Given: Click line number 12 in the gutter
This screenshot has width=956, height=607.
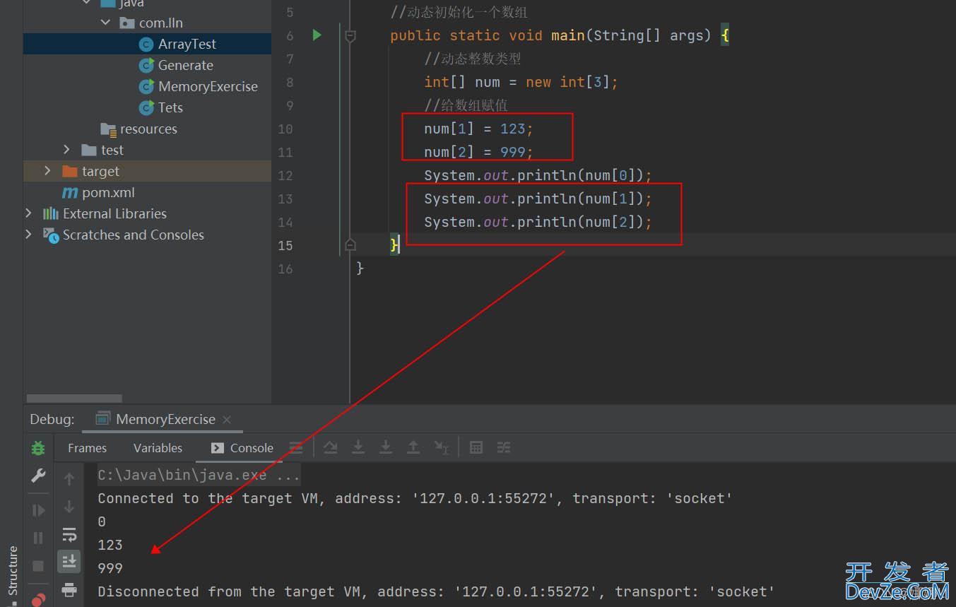Looking at the screenshot, I should point(285,175).
